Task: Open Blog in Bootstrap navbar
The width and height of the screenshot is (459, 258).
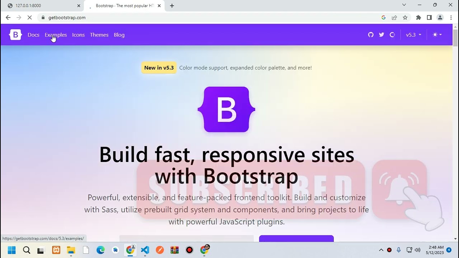Action: click(x=119, y=35)
